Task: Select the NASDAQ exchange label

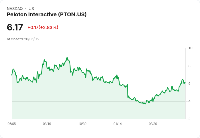Action: 15,9
